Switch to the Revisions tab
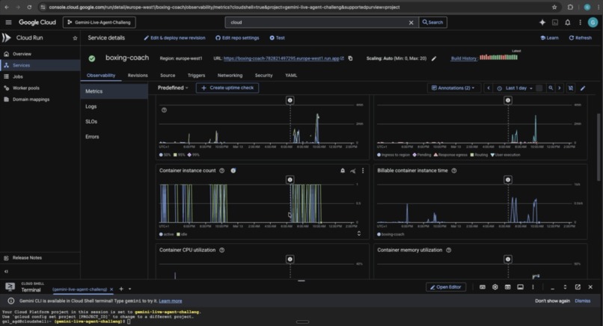This screenshot has height=326, width=603. [x=138, y=76]
